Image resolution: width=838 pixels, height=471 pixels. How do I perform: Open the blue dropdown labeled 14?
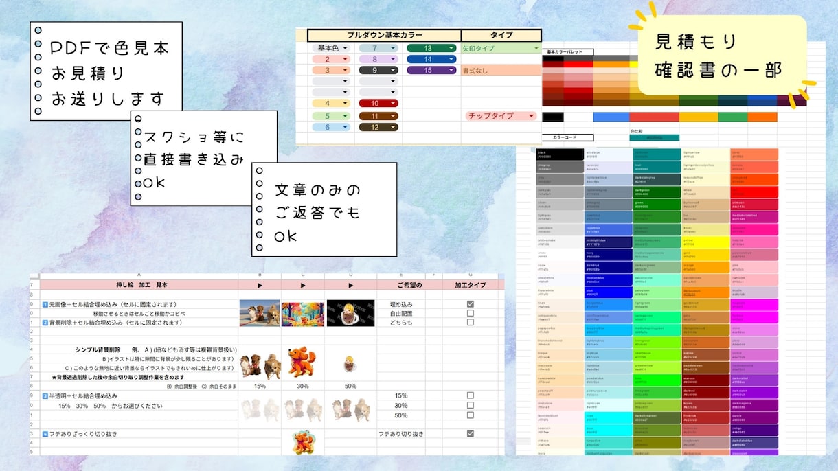[431, 59]
